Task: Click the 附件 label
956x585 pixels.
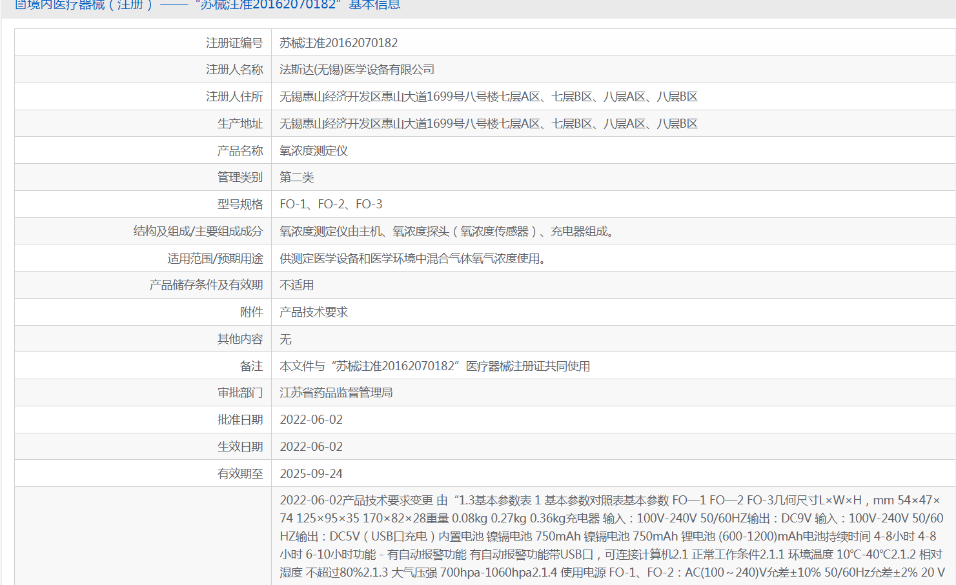Action: [252, 312]
